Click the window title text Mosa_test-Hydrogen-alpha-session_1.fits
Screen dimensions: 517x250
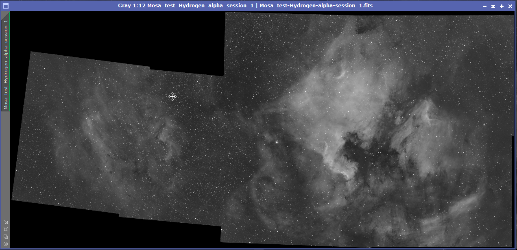point(316,6)
